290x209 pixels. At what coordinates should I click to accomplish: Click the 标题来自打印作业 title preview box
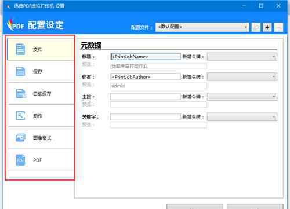tap(158, 66)
